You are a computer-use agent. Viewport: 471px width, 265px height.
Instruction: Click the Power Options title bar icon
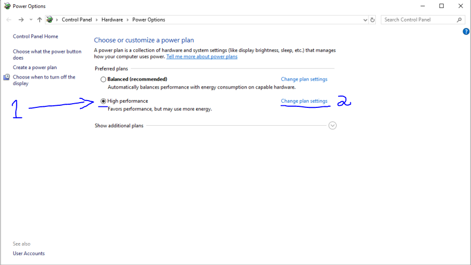7,6
